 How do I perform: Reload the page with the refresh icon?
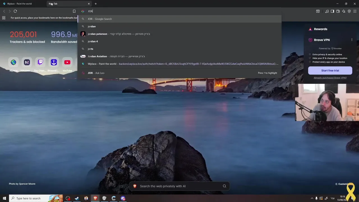15,11
